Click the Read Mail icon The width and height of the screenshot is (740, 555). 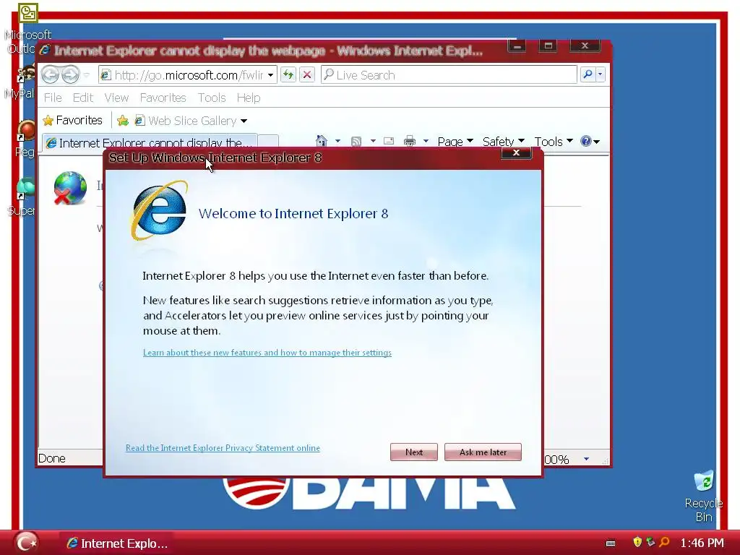(x=389, y=141)
